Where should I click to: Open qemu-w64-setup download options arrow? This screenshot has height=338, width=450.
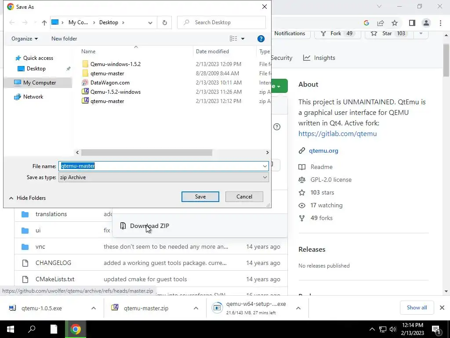298,308
